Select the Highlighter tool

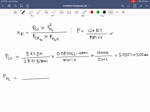(x=38, y=12)
